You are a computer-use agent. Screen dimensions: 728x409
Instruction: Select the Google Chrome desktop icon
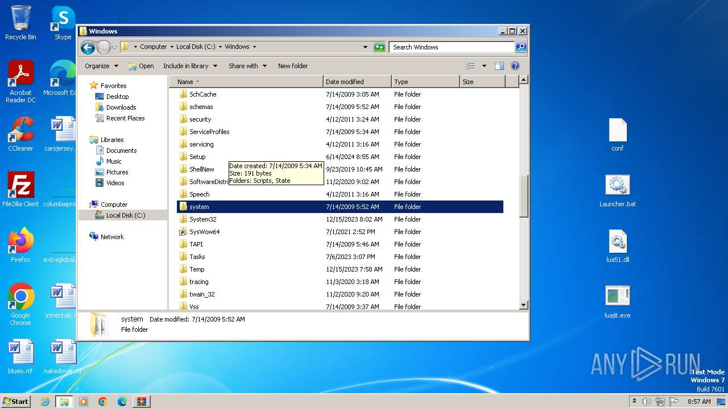tap(20, 304)
